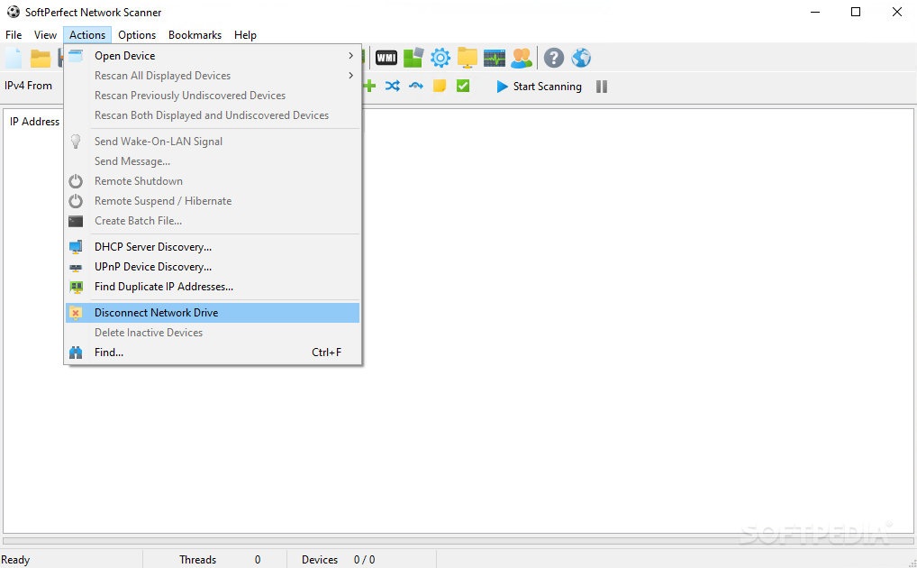Screen dimensions: 917x568
Task: Choose Create Batch File... entry
Action: pyautogui.click(x=213, y=221)
